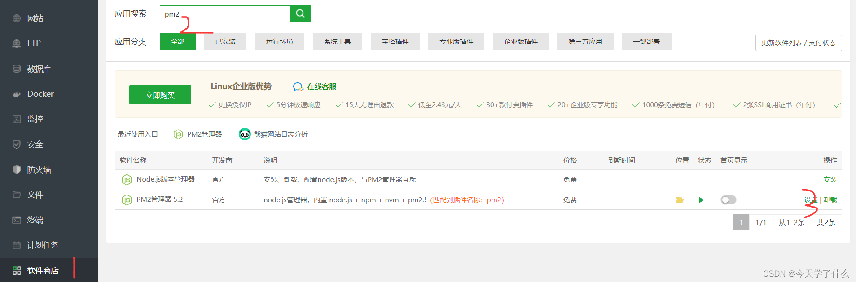The image size is (856, 282).
Task: Click 更新软件列表 / 支付状态 button
Action: tap(799, 43)
